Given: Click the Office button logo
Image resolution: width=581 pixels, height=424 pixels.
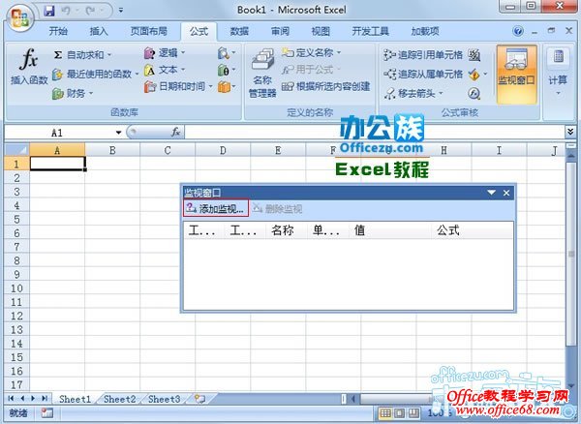Looking at the screenshot, I should click(x=19, y=17).
